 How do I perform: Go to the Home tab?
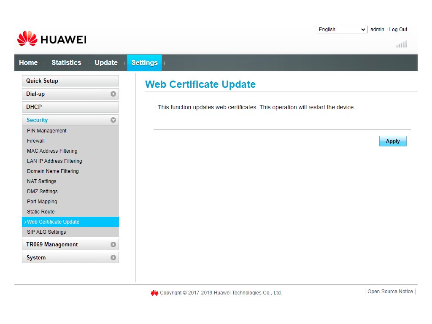[28, 63]
